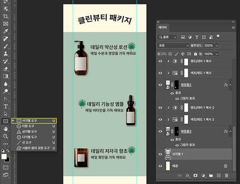Select the Eraser tool
Viewport: 240px width, 184px height.
(6, 69)
